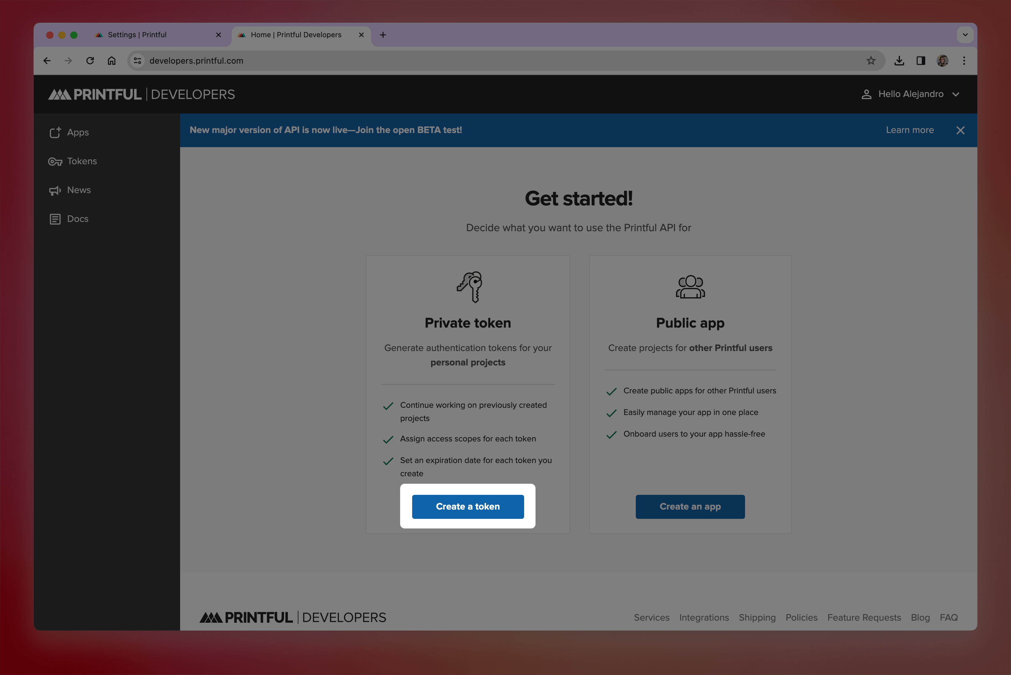Reload the page with the refresh icon

pyautogui.click(x=90, y=61)
